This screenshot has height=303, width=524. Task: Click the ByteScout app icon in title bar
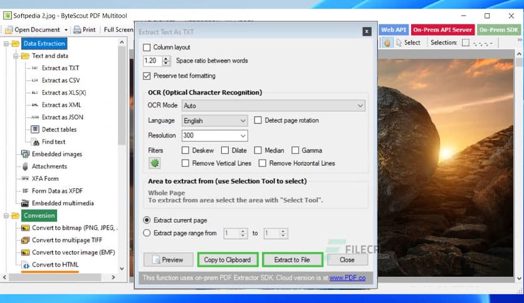pos(7,16)
